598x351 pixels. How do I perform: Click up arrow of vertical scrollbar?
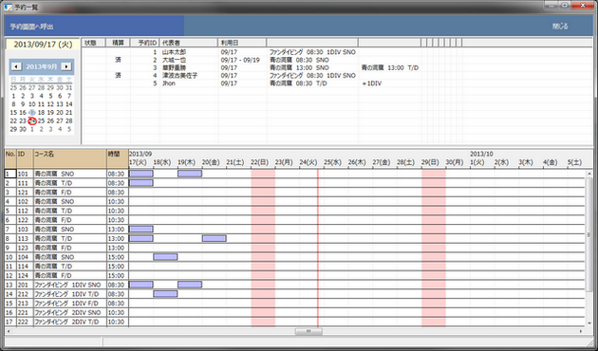pyautogui.click(x=589, y=173)
